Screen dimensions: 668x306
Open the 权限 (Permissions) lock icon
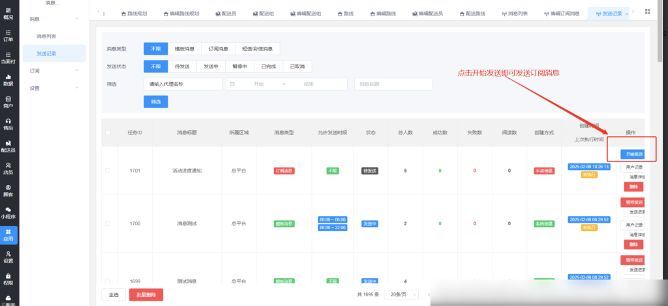[8, 279]
